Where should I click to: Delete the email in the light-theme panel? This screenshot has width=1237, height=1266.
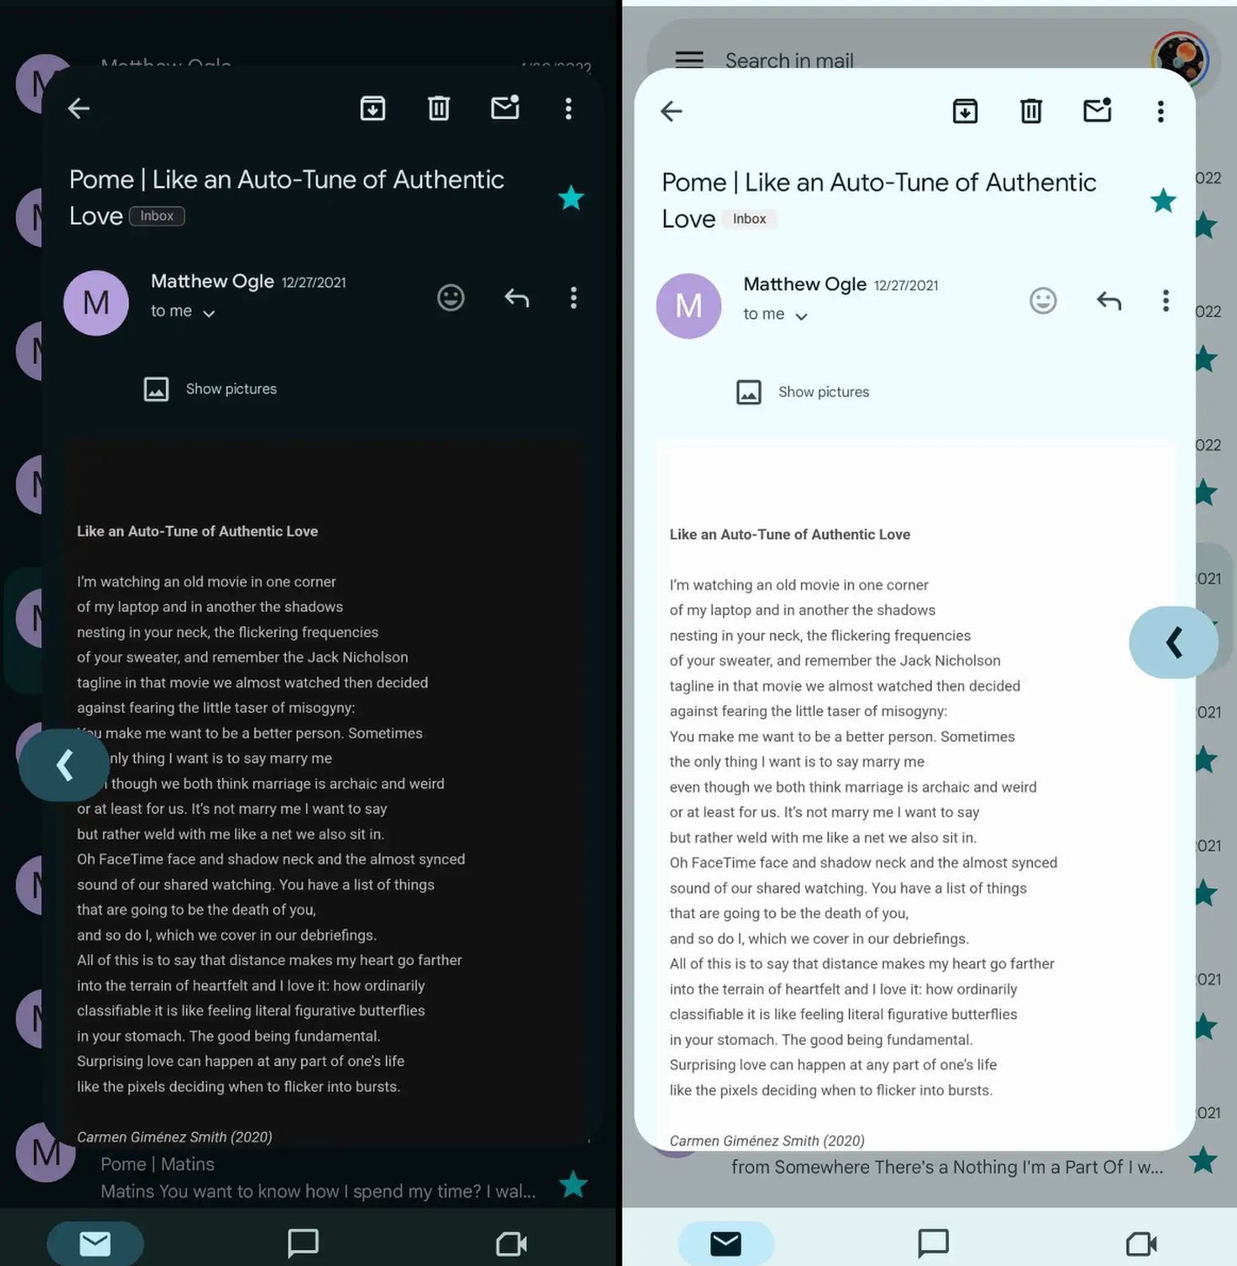point(1031,111)
